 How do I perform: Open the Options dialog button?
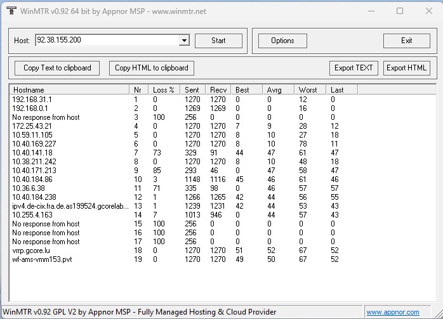[282, 41]
